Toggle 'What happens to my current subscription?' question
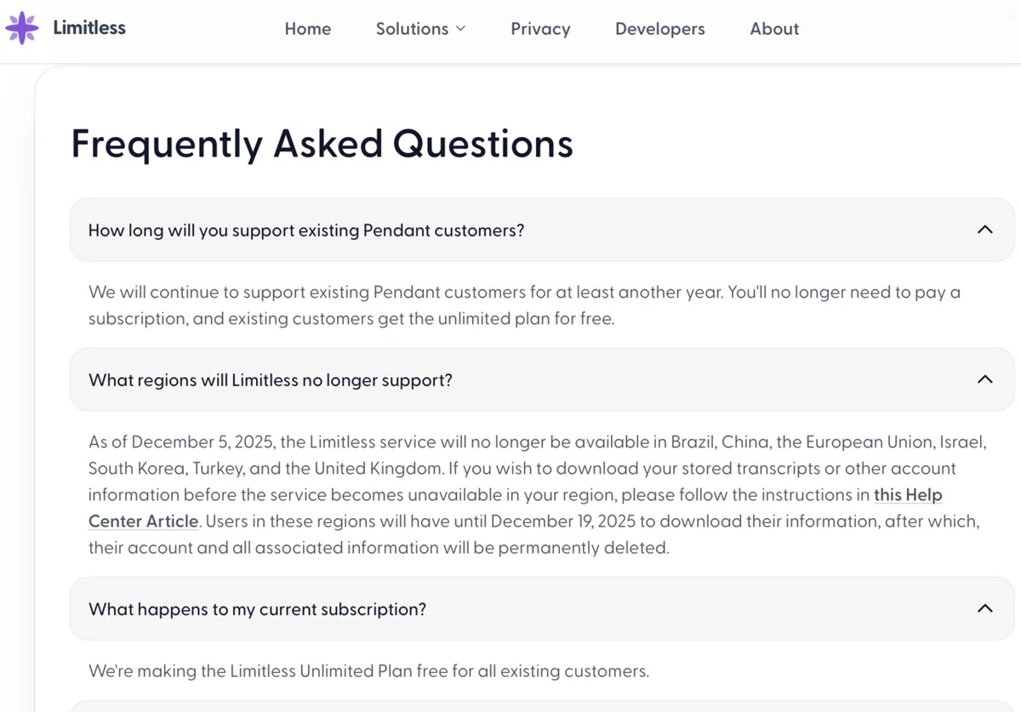The height and width of the screenshot is (712, 1021). click(x=541, y=608)
